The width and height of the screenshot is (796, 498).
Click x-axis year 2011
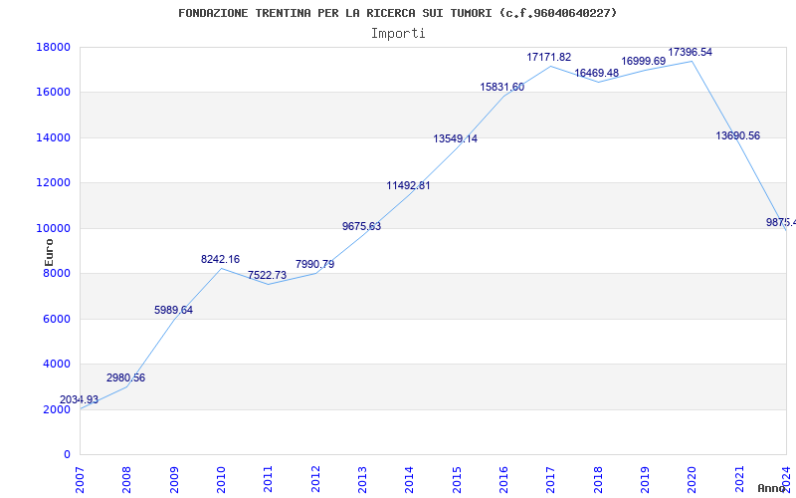(268, 479)
